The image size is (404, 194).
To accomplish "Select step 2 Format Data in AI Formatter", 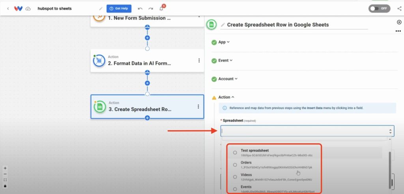I will point(147,61).
